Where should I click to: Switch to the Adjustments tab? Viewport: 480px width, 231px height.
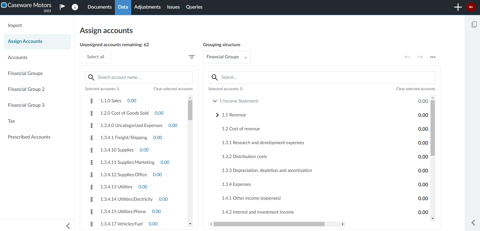[x=147, y=7]
